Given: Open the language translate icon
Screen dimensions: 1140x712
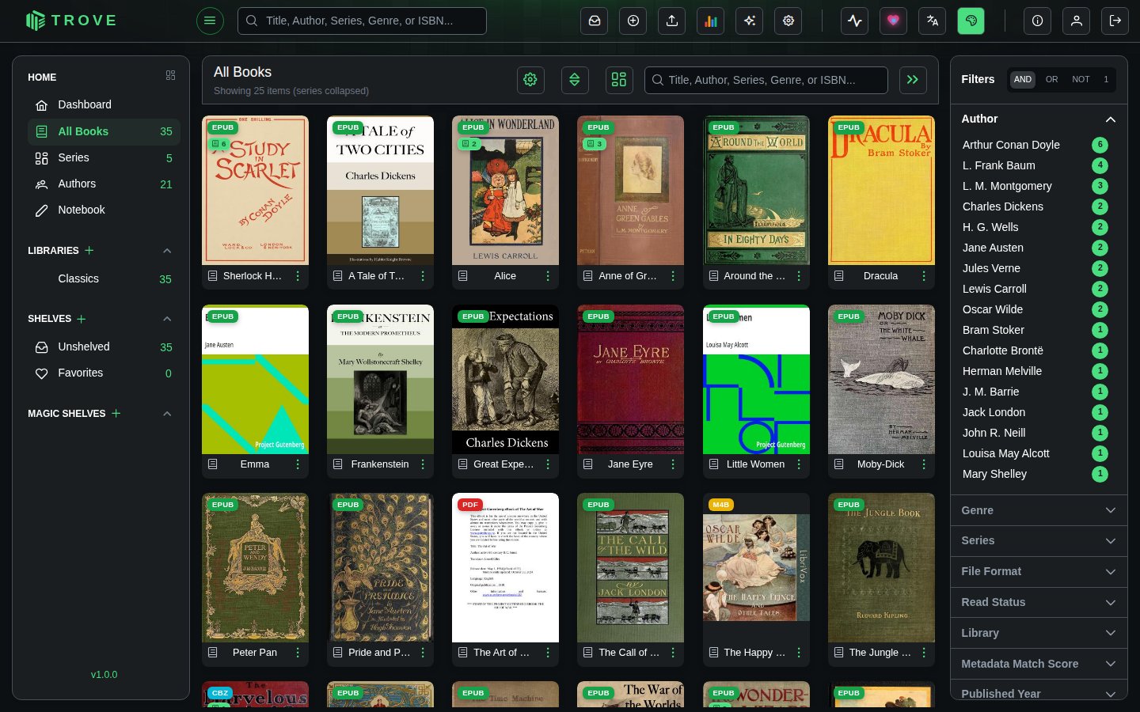Looking at the screenshot, I should point(933,21).
